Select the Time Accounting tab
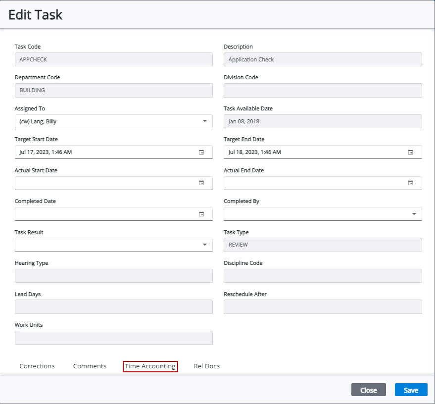The height and width of the screenshot is (404, 435). [x=150, y=366]
